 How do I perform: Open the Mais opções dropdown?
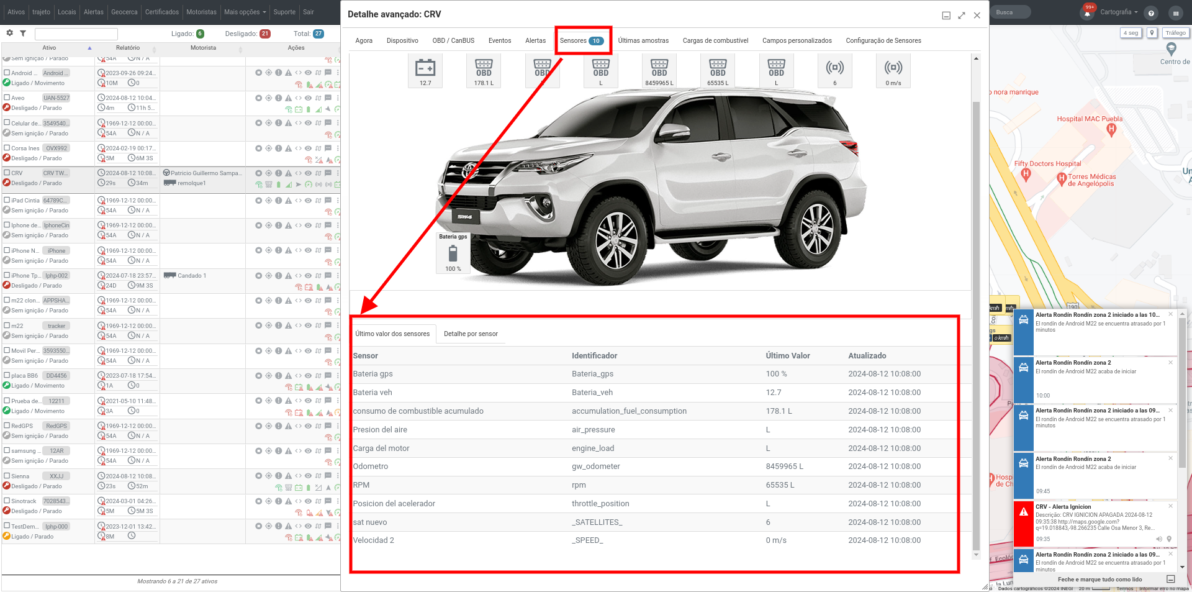coord(245,12)
